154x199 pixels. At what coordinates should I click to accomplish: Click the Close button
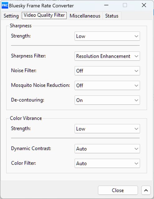point(118,190)
